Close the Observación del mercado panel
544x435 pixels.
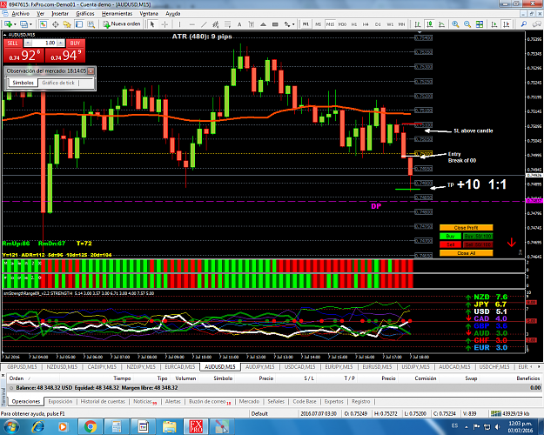pos(91,70)
